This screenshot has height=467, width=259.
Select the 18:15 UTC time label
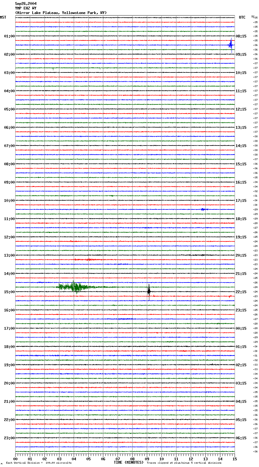pos(241,219)
